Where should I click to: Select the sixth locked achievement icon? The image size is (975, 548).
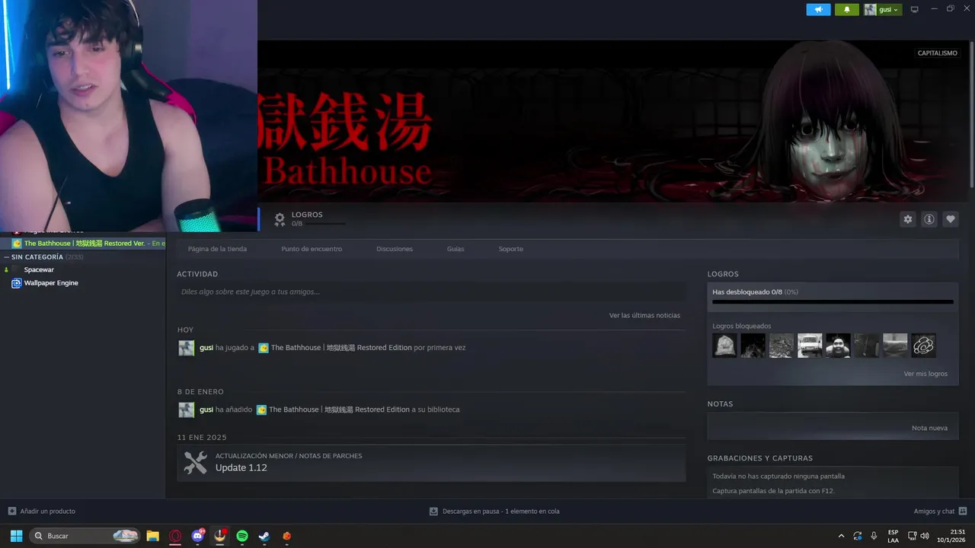click(866, 346)
